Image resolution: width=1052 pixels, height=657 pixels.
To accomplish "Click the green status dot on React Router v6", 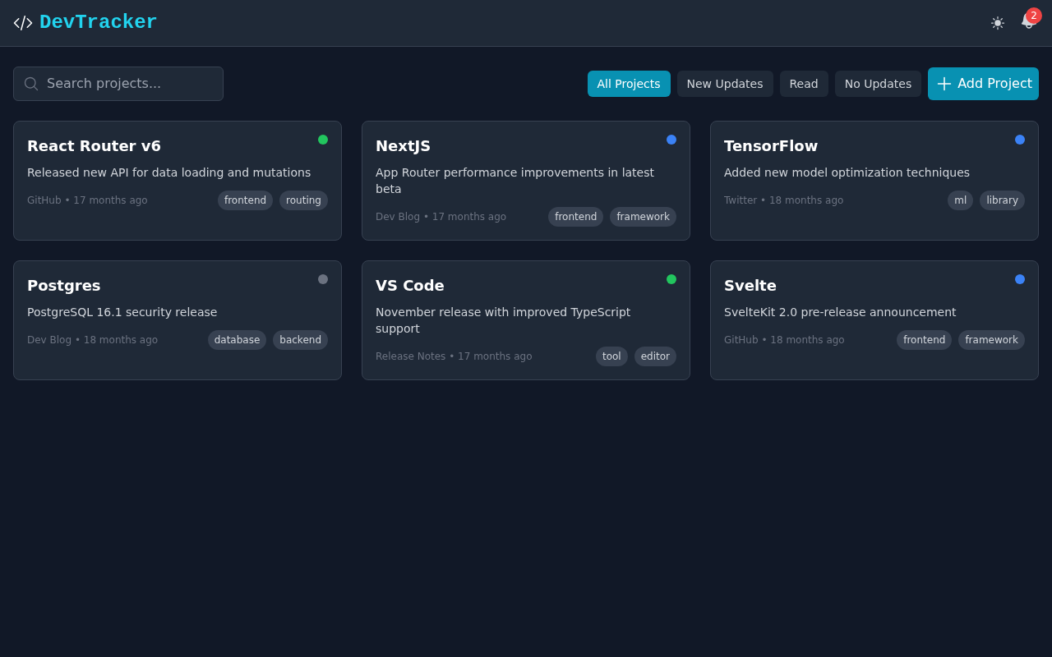I will click(x=323, y=140).
